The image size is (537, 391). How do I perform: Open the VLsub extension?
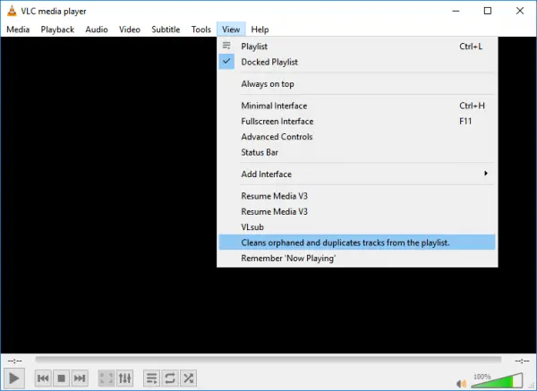[357, 227]
